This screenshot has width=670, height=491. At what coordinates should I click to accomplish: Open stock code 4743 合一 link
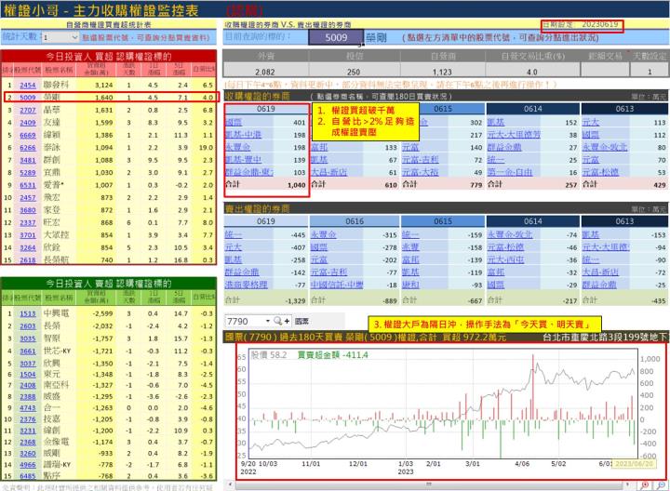27,407
